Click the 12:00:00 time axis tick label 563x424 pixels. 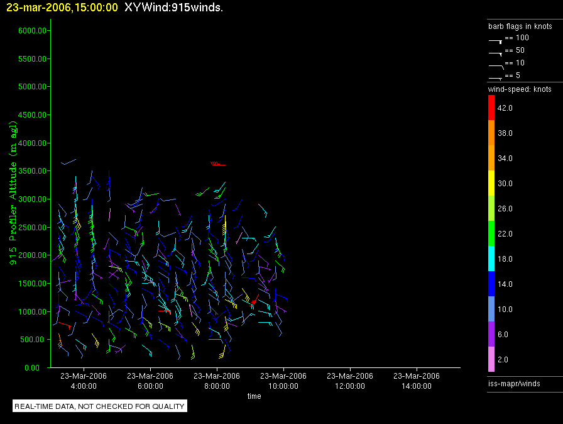(x=350, y=381)
